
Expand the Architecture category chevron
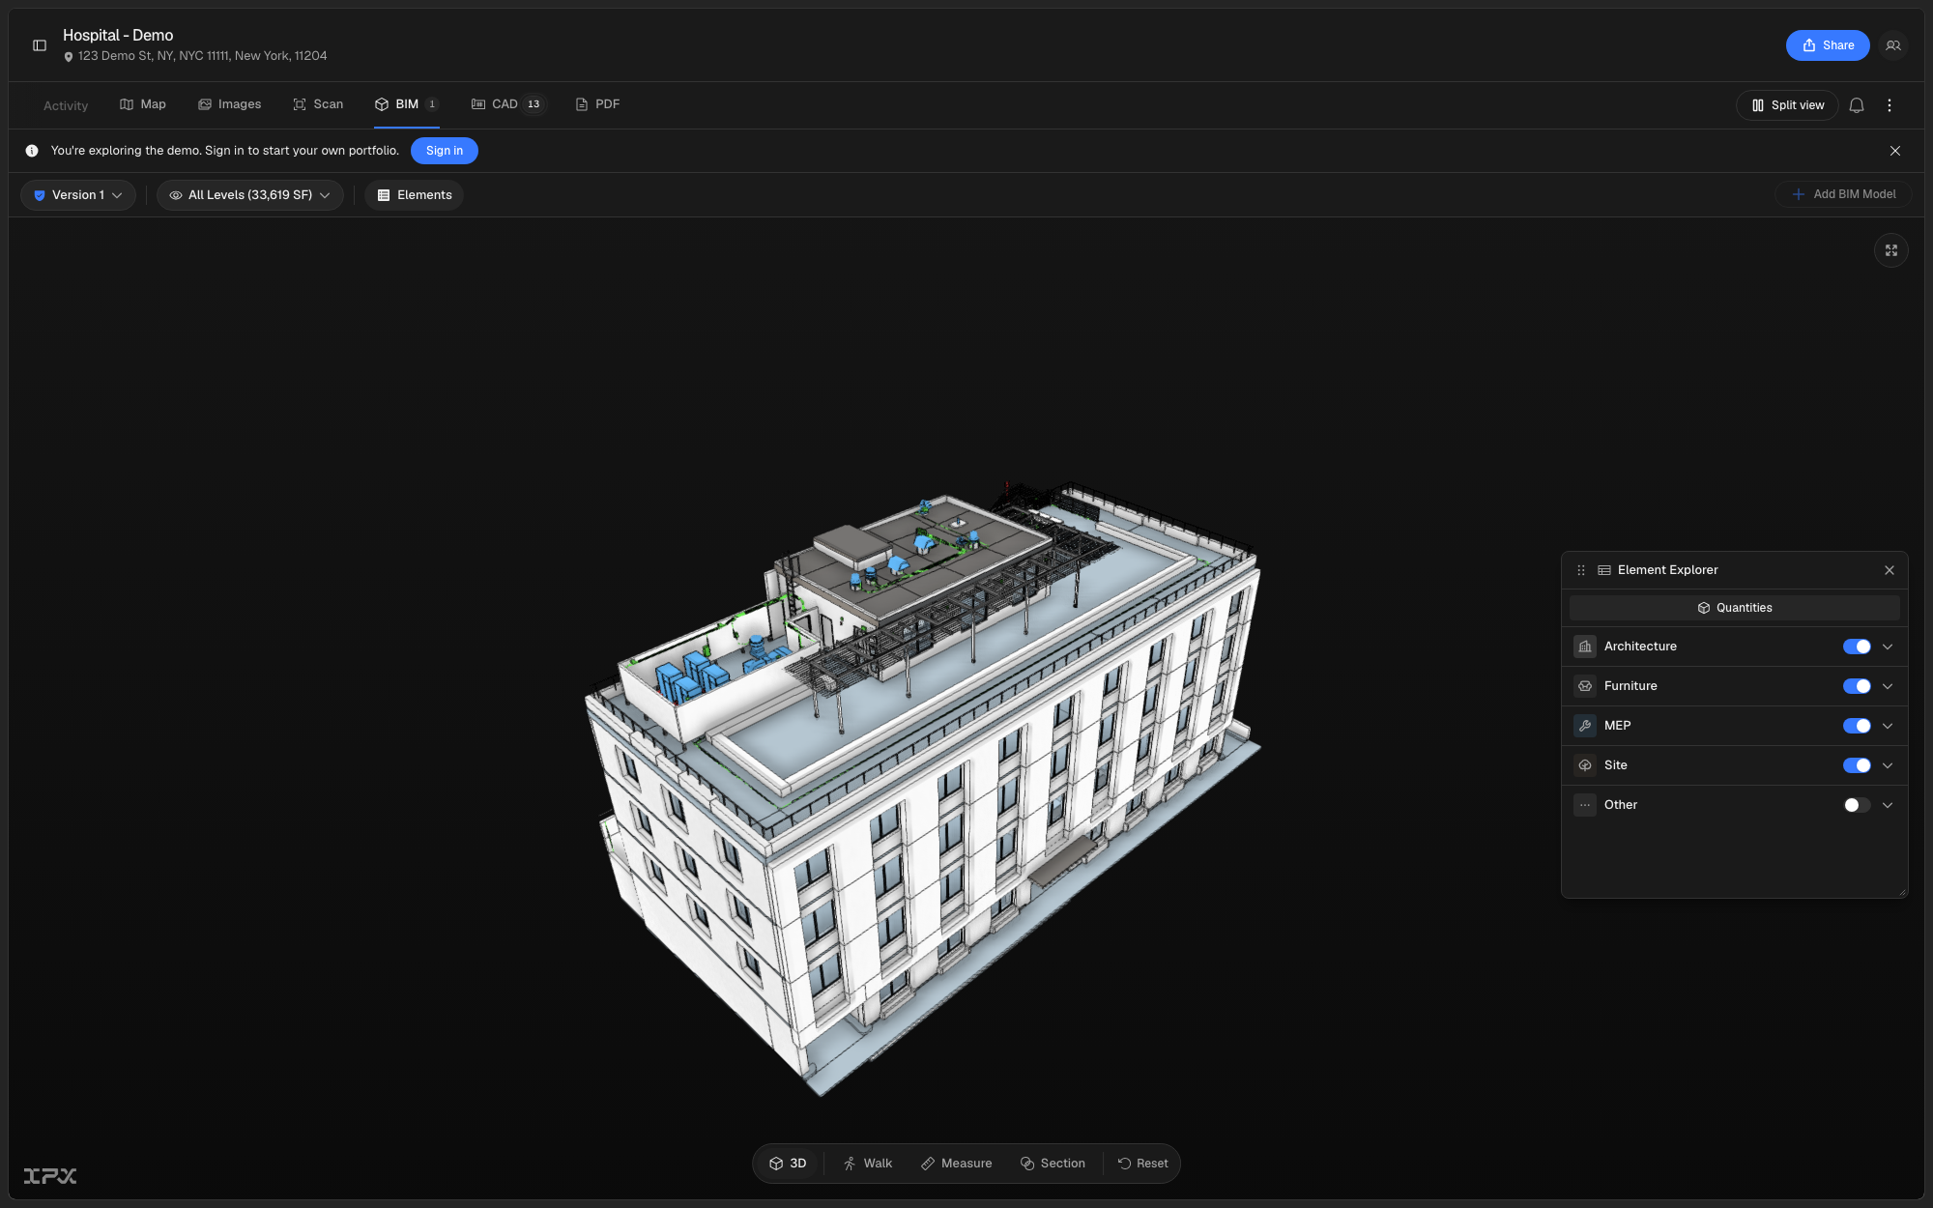[x=1888, y=647]
